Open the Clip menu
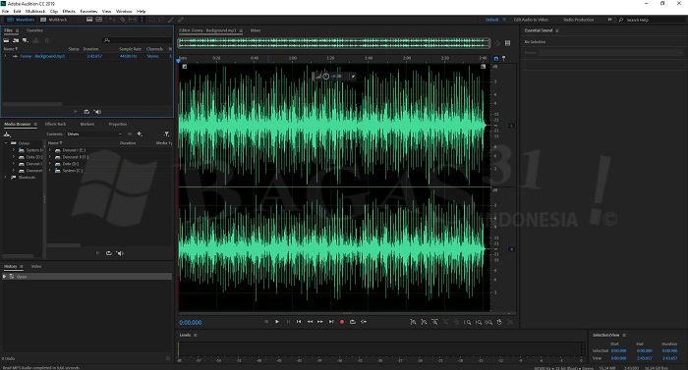Screen dimensions: 688x370 (53, 12)
